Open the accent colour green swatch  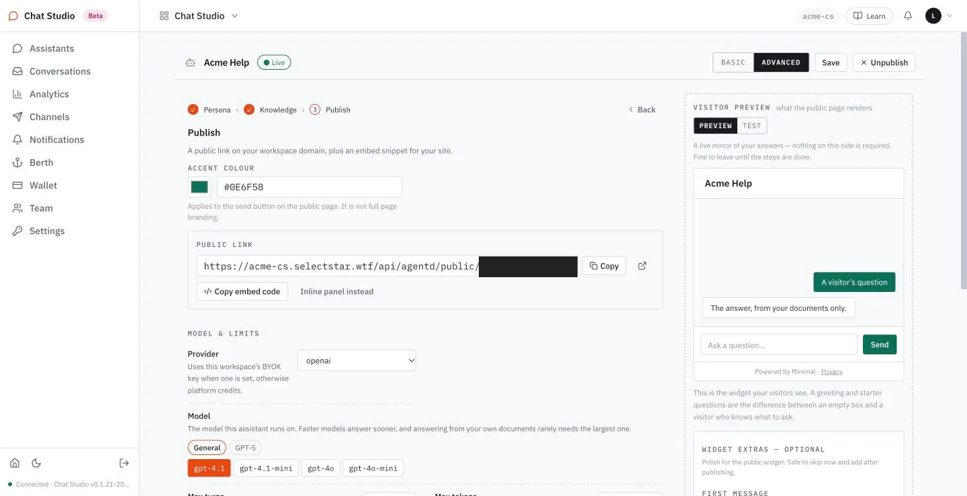(199, 187)
